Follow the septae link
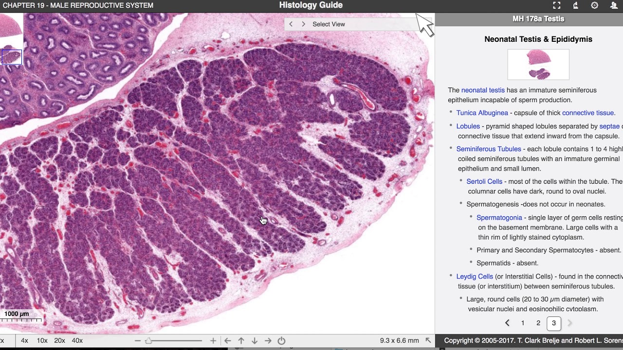 point(609,126)
